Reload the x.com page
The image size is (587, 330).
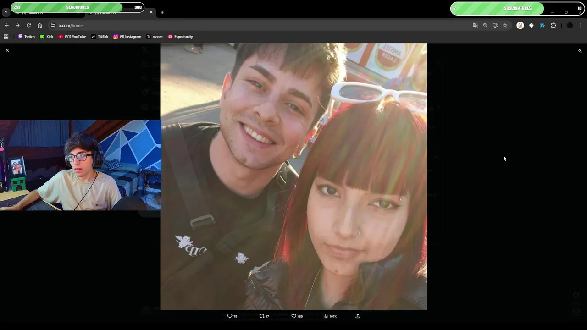(x=28, y=25)
